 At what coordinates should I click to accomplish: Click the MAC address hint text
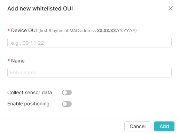click(x=87, y=31)
